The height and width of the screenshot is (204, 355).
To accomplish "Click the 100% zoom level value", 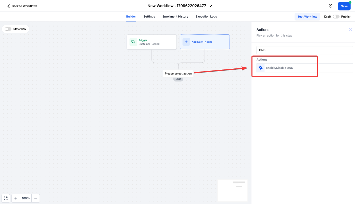I will tap(26, 198).
